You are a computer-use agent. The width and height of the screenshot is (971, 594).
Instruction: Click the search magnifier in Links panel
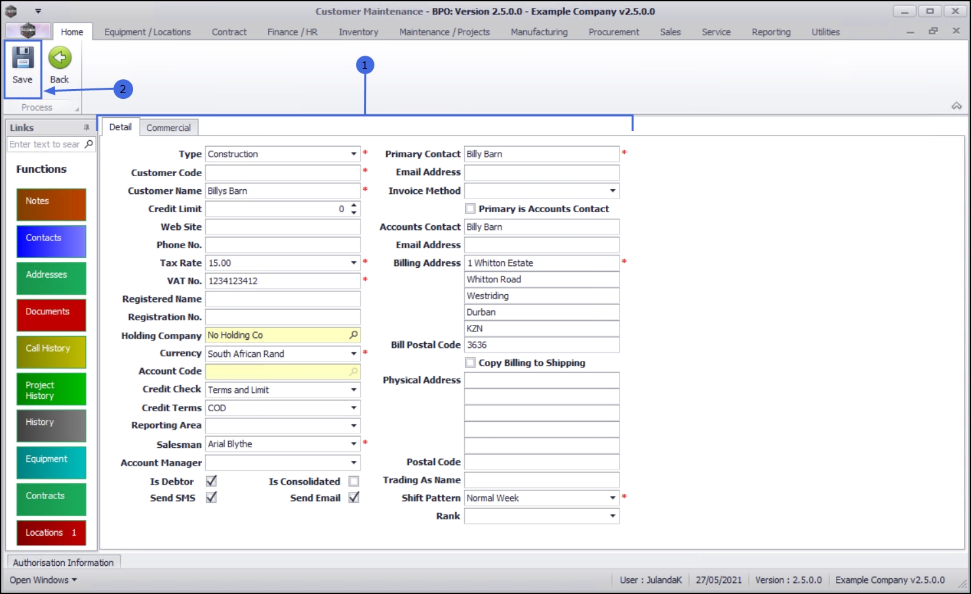[89, 144]
